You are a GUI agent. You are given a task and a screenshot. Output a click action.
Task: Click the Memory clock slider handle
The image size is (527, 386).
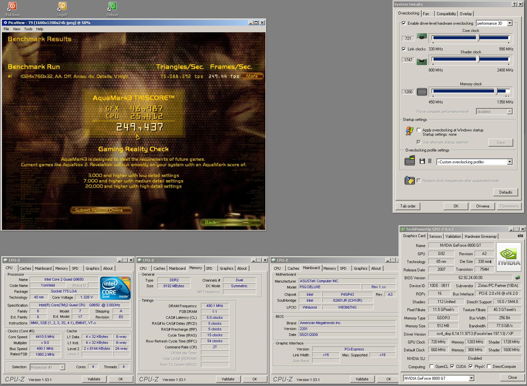(497, 91)
